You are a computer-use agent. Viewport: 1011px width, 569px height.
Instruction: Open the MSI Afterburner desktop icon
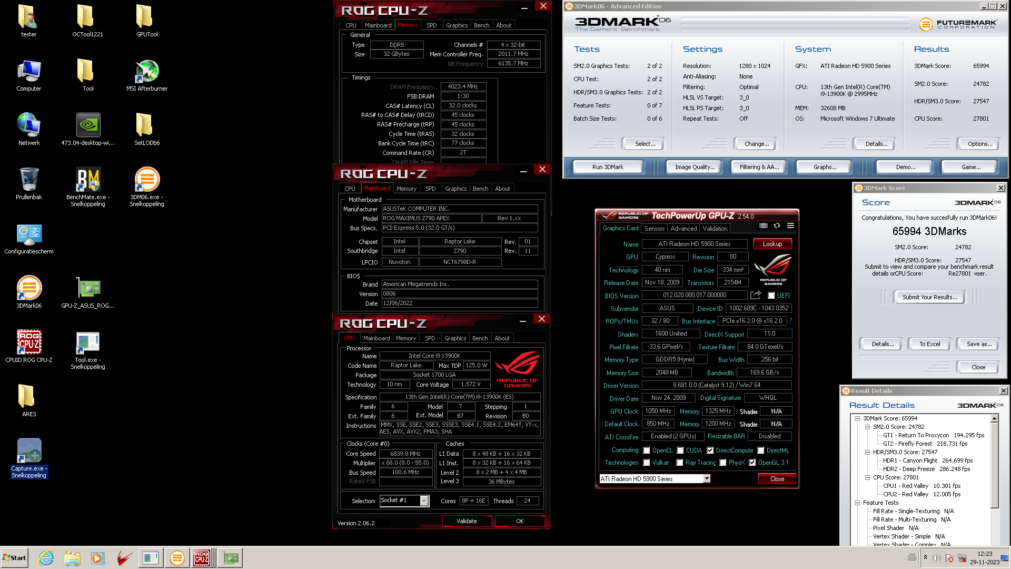pos(147,76)
